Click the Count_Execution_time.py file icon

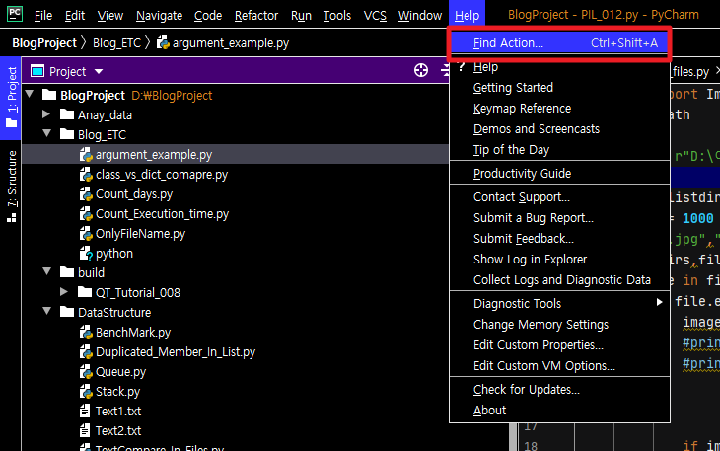pyautogui.click(x=86, y=214)
